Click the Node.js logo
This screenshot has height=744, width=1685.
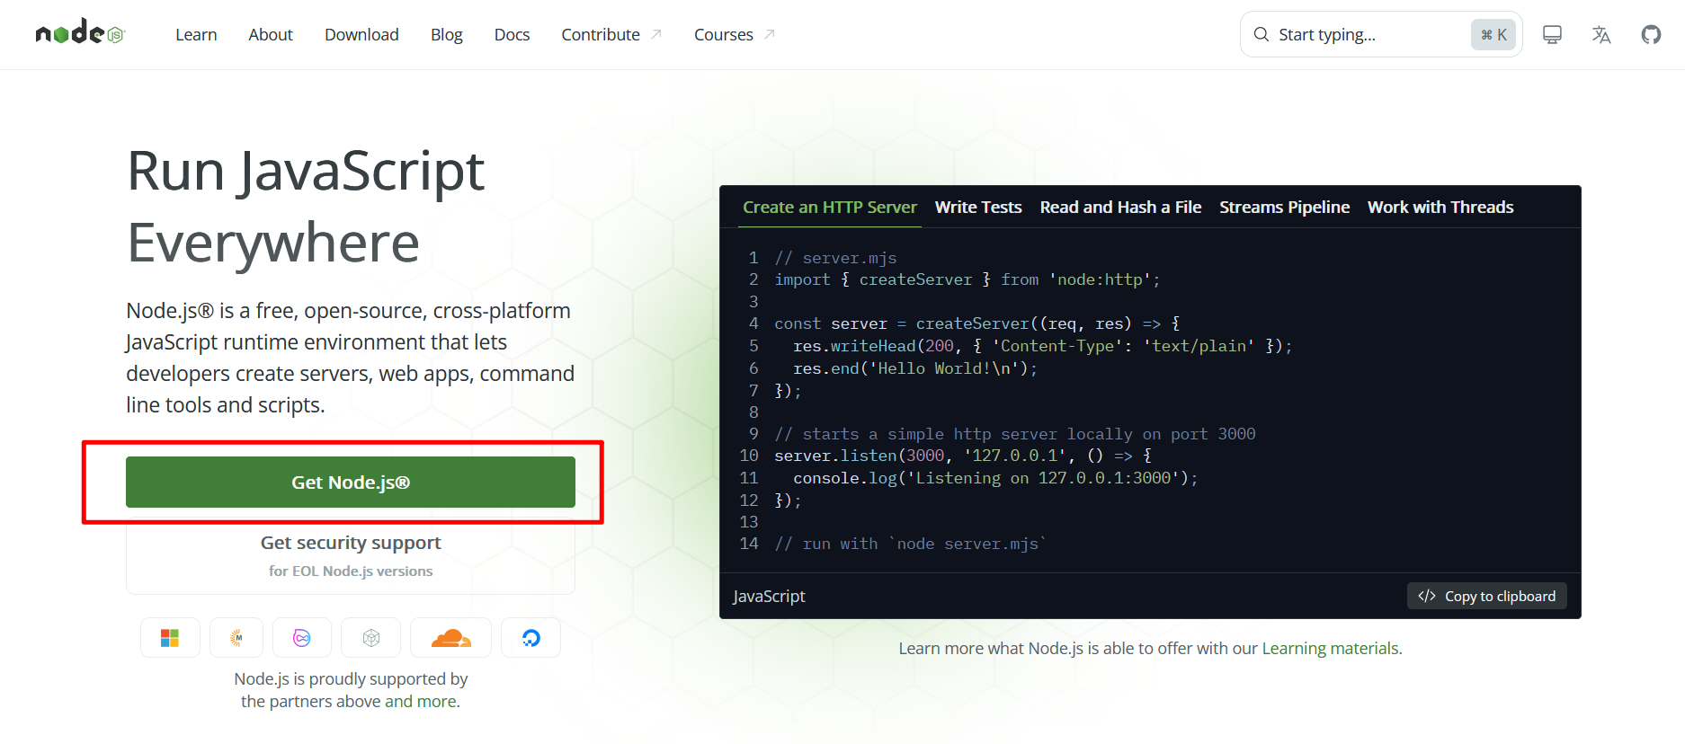click(x=80, y=33)
